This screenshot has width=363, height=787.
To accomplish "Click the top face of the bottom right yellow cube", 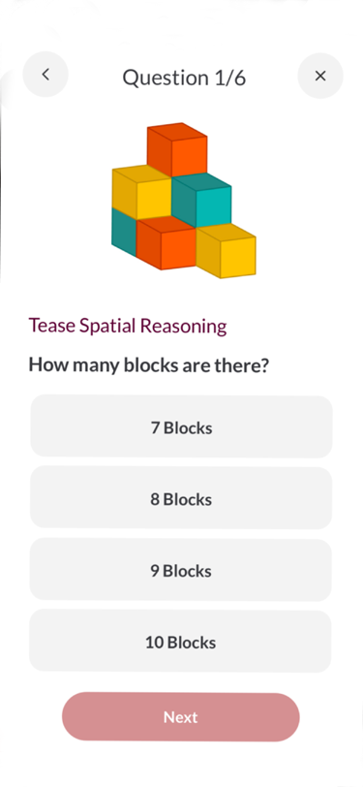I will [x=226, y=232].
